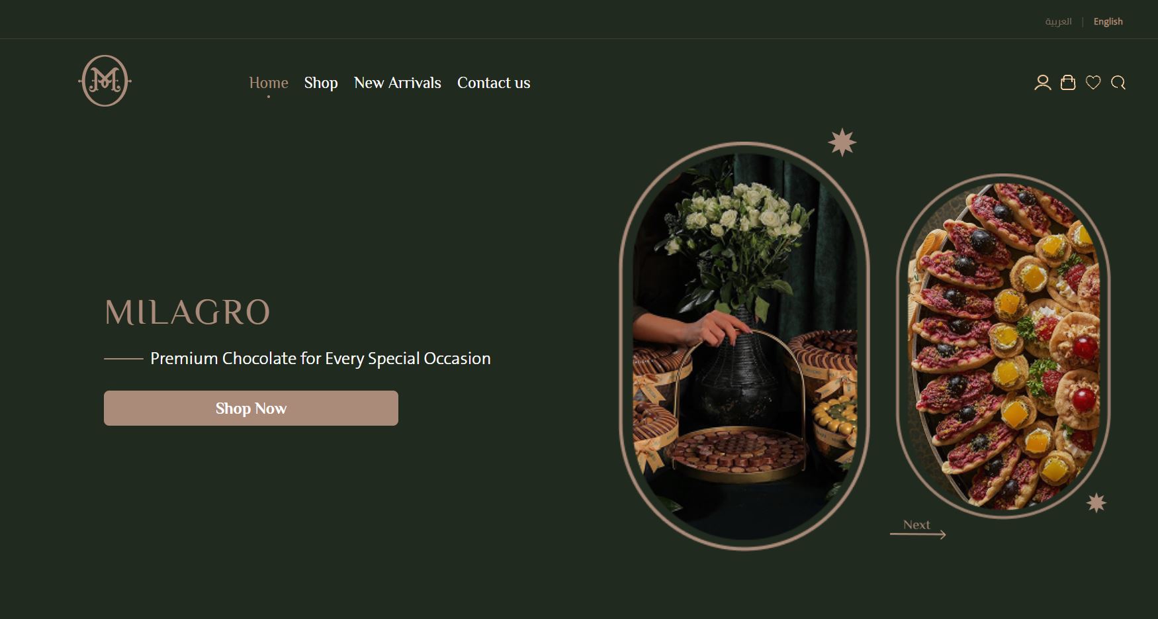Viewport: 1158px width, 619px height.
Task: Click the Milagro M logo
Action: (x=105, y=81)
